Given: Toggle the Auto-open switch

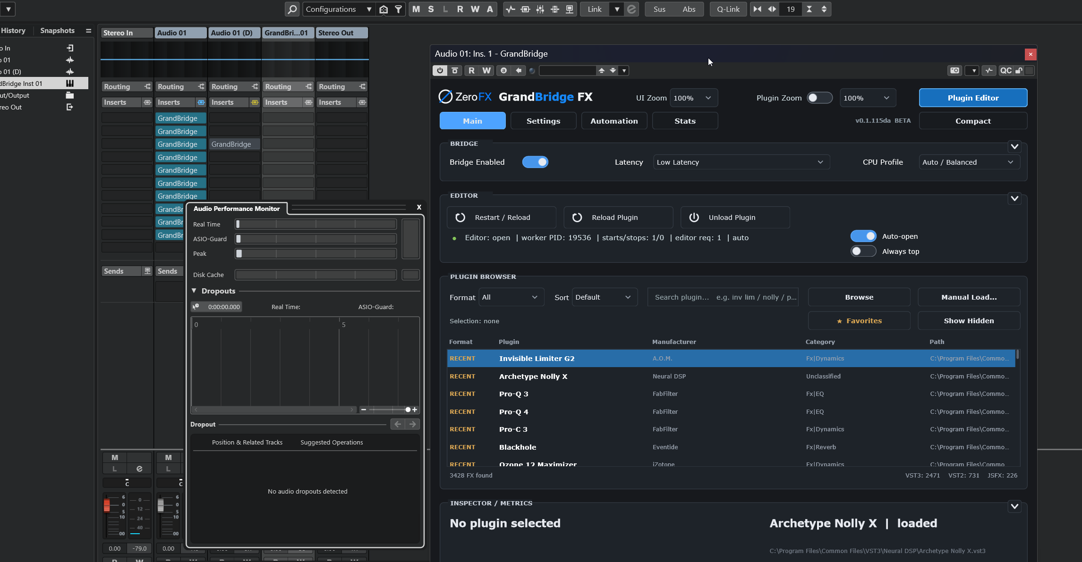Looking at the screenshot, I should tap(863, 236).
